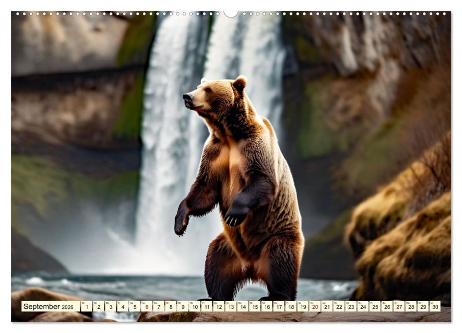Select Sunday date 6 in red

point(147,307)
